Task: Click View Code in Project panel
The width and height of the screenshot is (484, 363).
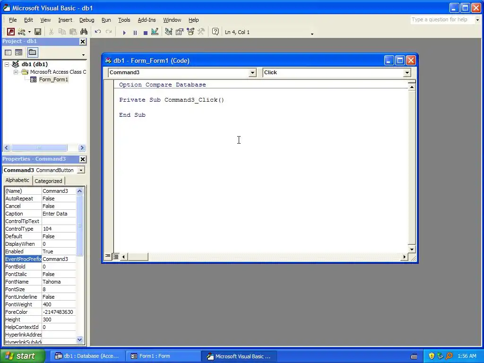Action: click(8, 52)
